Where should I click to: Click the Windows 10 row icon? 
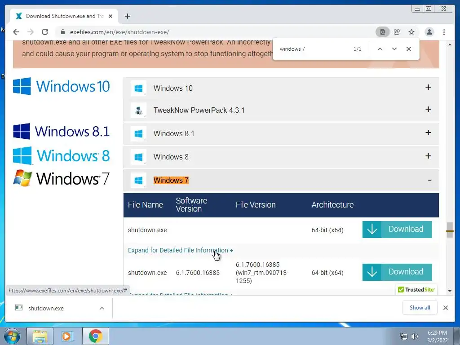point(138,88)
